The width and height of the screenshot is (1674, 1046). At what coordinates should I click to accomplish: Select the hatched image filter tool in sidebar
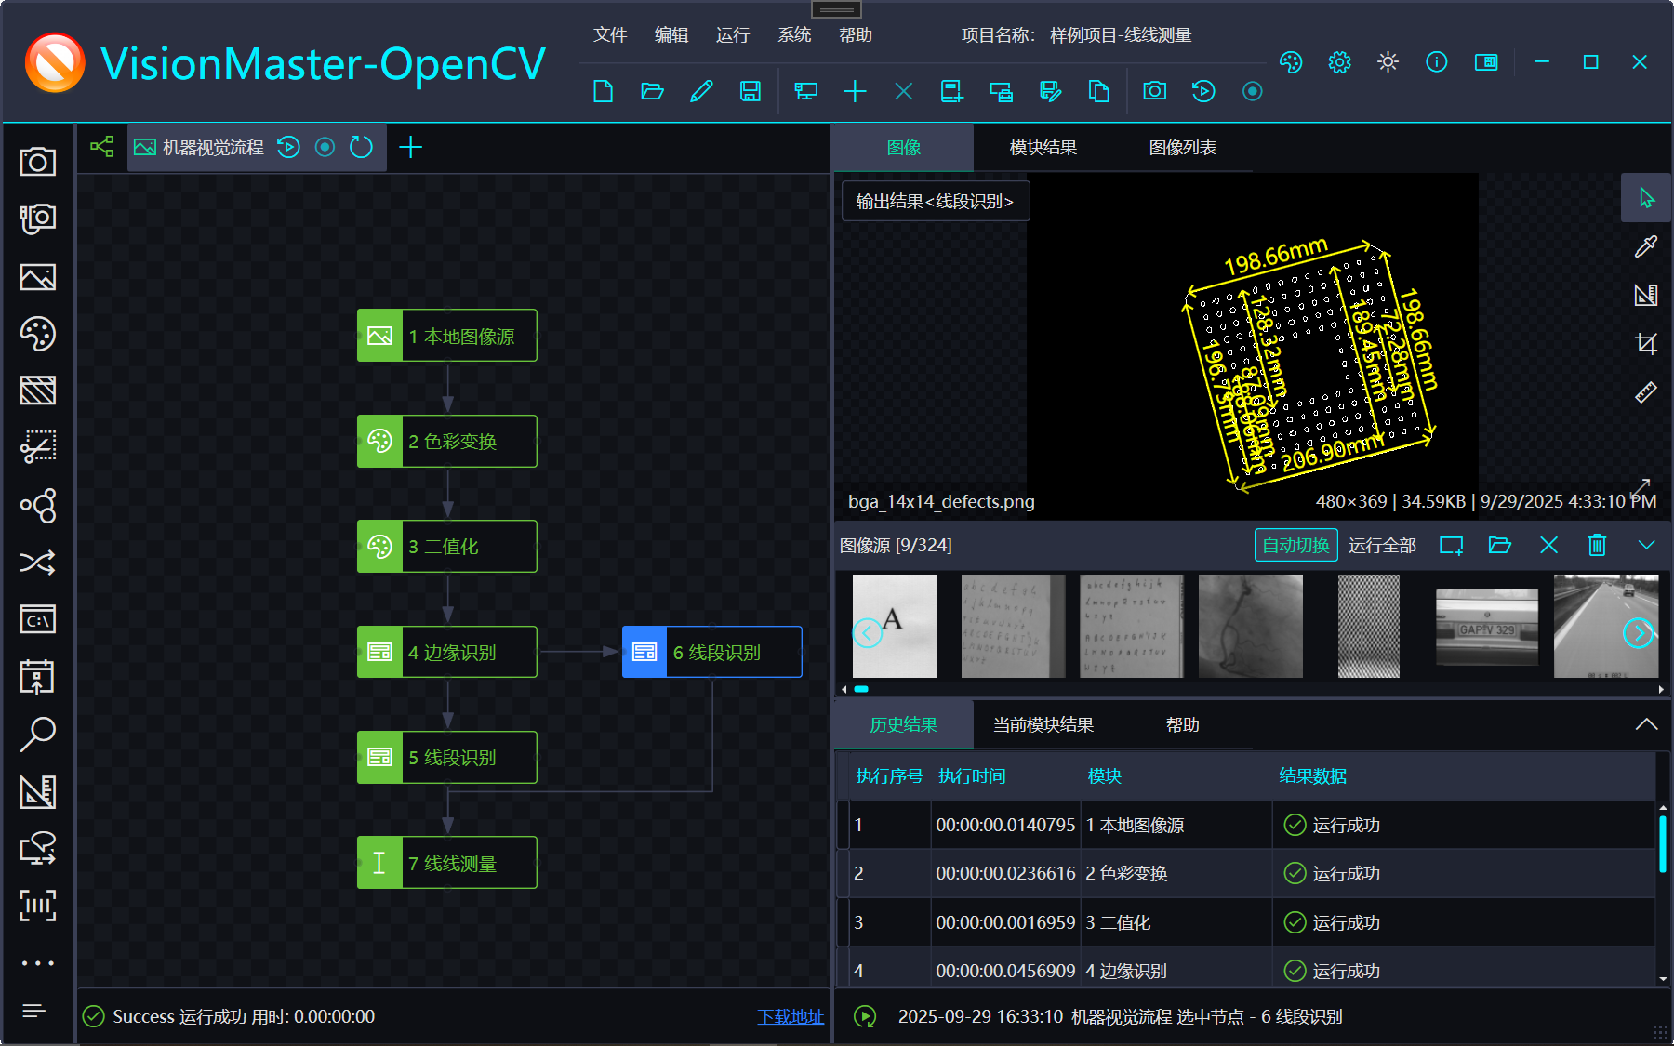point(38,391)
